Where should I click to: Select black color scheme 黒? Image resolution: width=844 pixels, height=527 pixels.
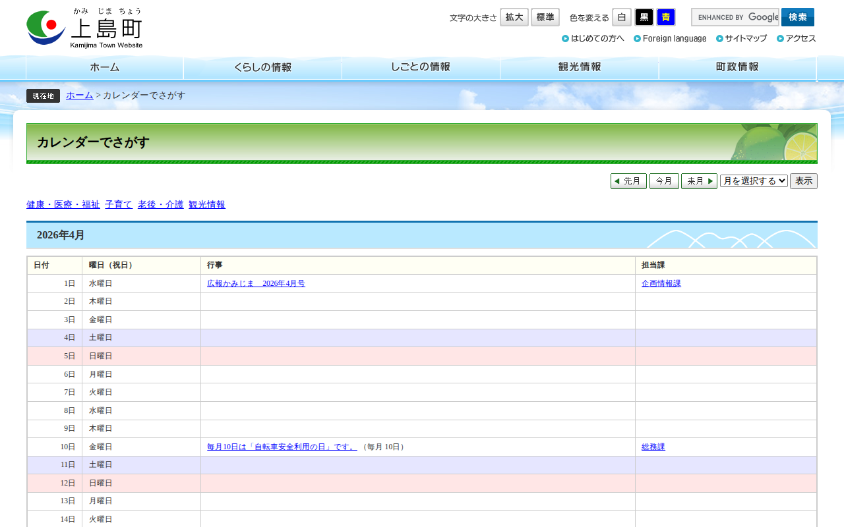coord(644,17)
